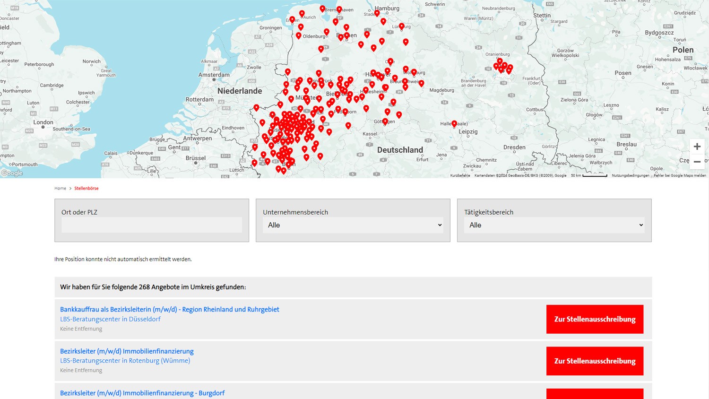Click the map pin beside Aurich

(302, 13)
